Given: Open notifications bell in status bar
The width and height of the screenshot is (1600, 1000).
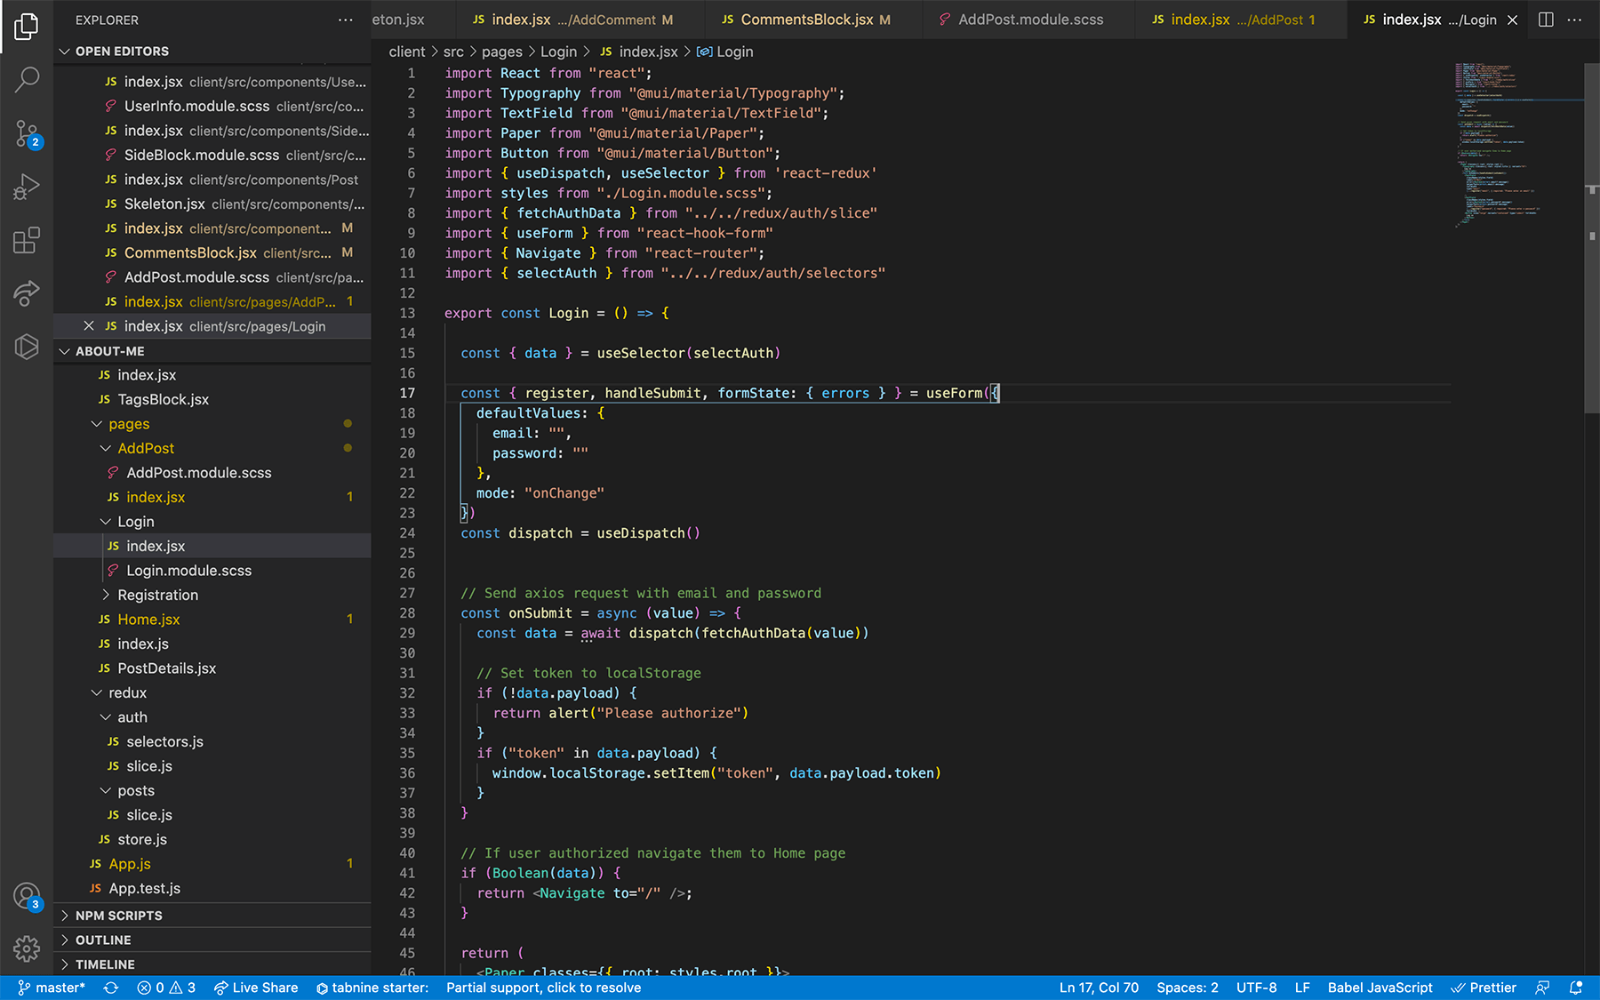Looking at the screenshot, I should 1576,988.
